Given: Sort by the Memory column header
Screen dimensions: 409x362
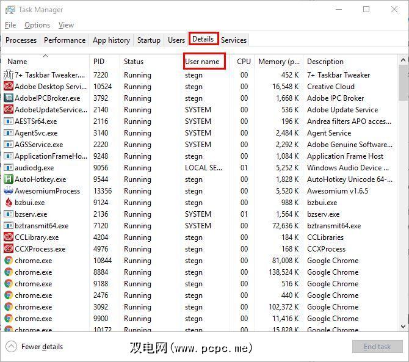Looking at the screenshot, I should 278,62.
